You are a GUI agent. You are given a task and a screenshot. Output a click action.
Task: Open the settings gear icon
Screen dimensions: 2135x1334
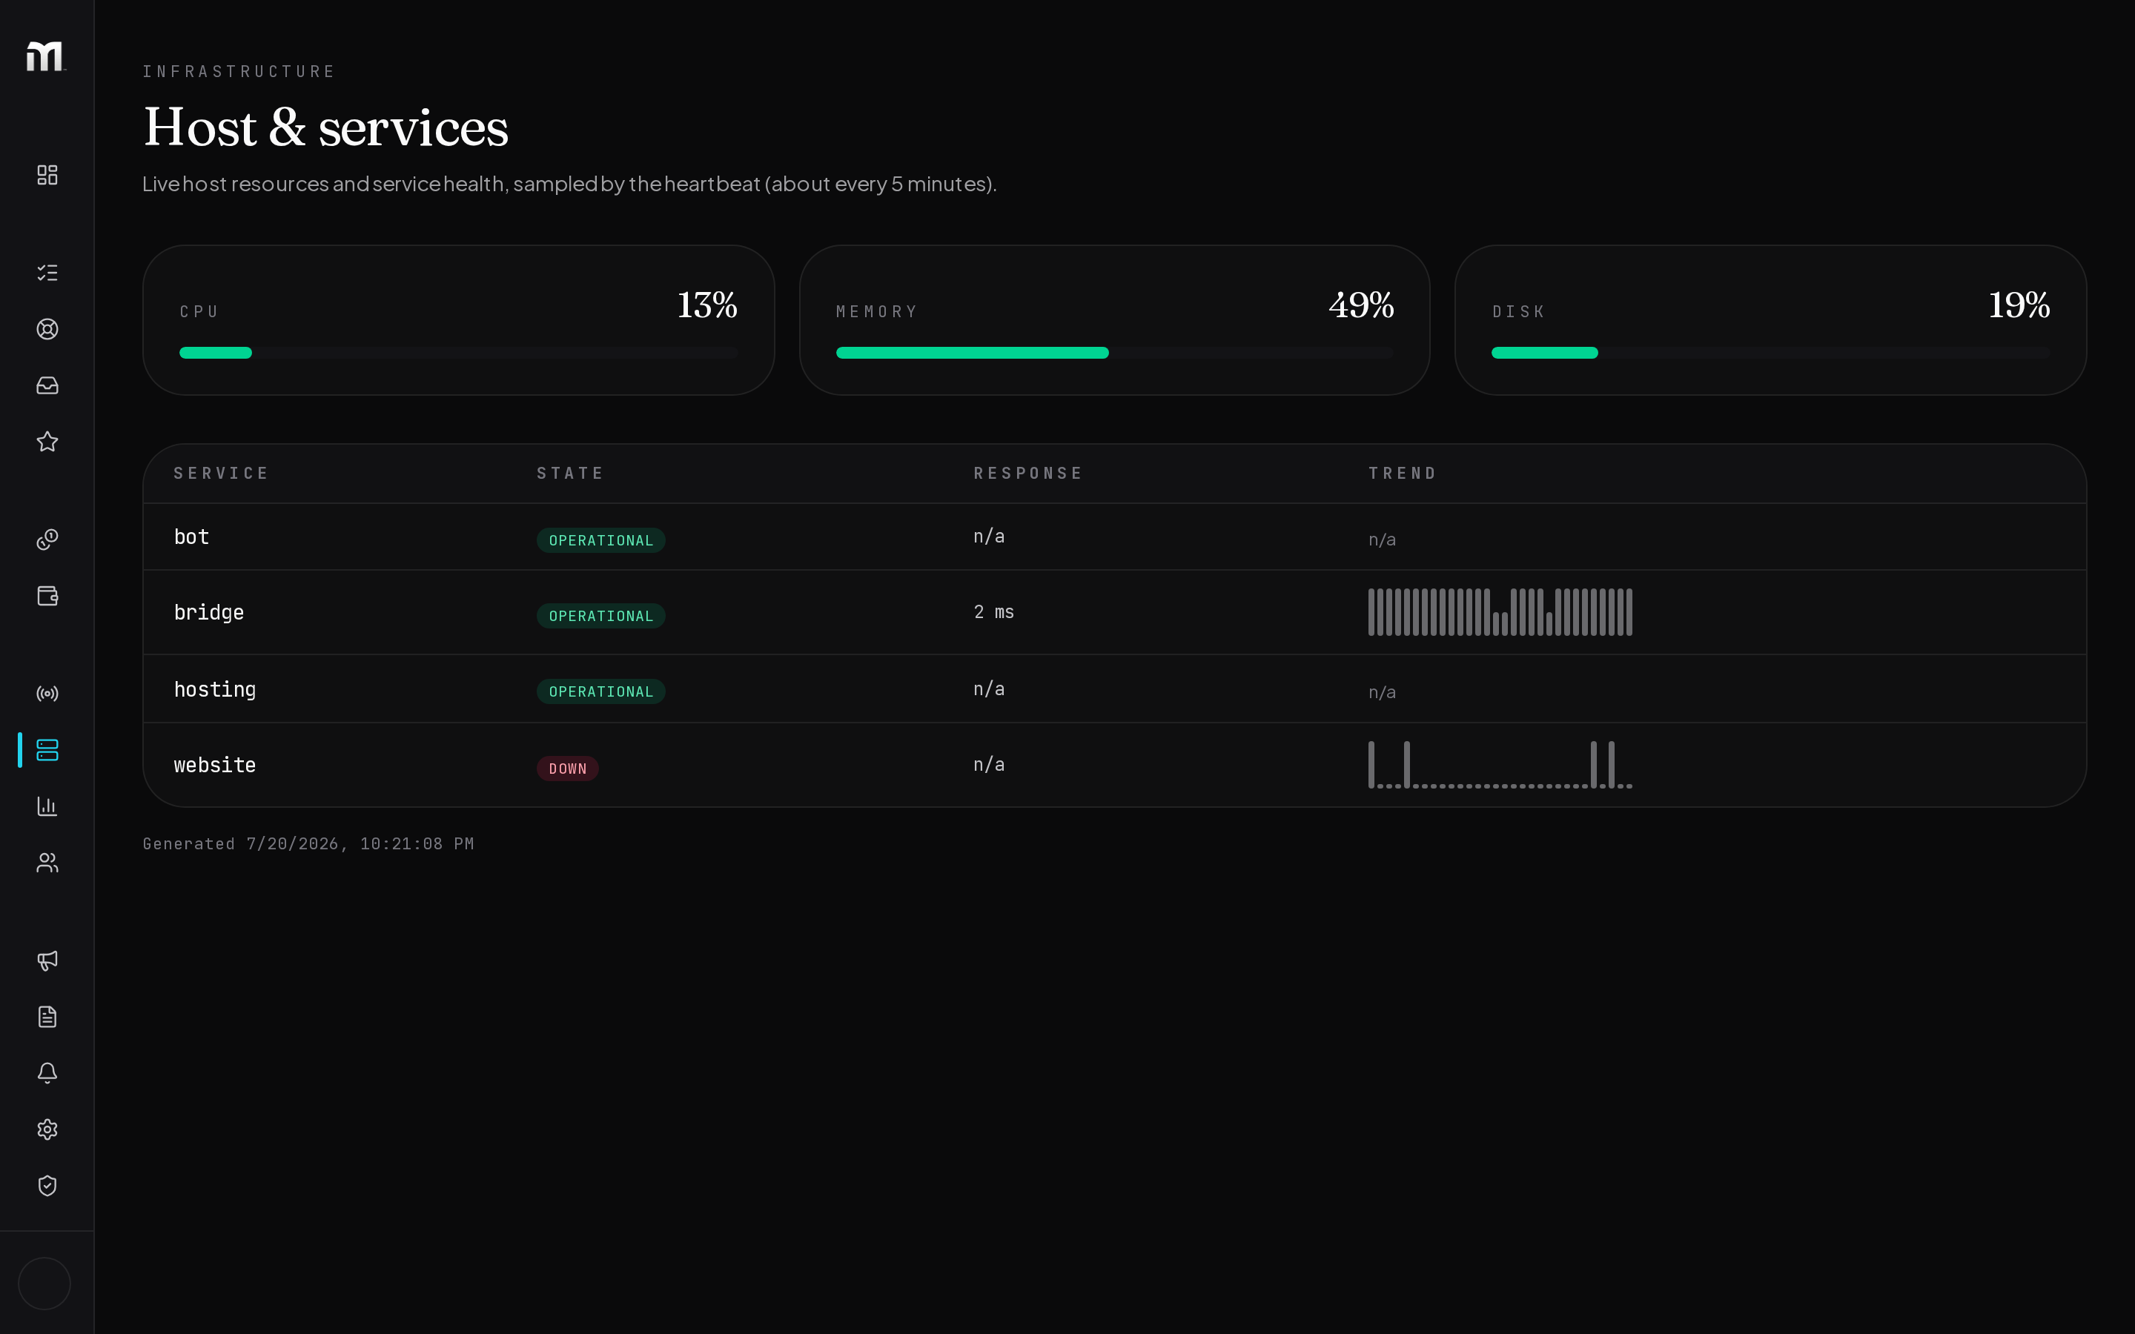click(x=47, y=1129)
